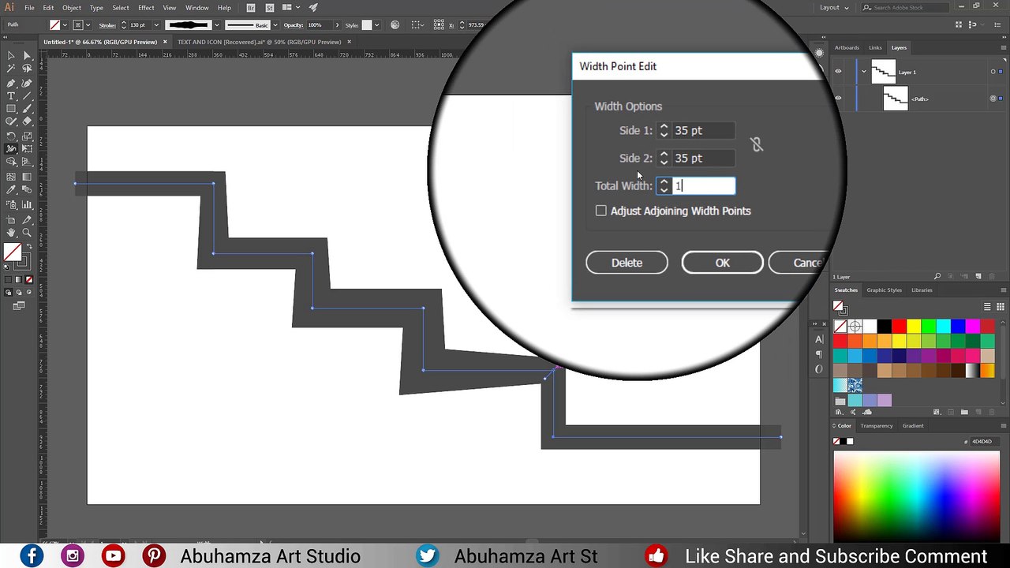Click target circle for <Path> row
Screen dimensions: 1010x568
(993, 99)
